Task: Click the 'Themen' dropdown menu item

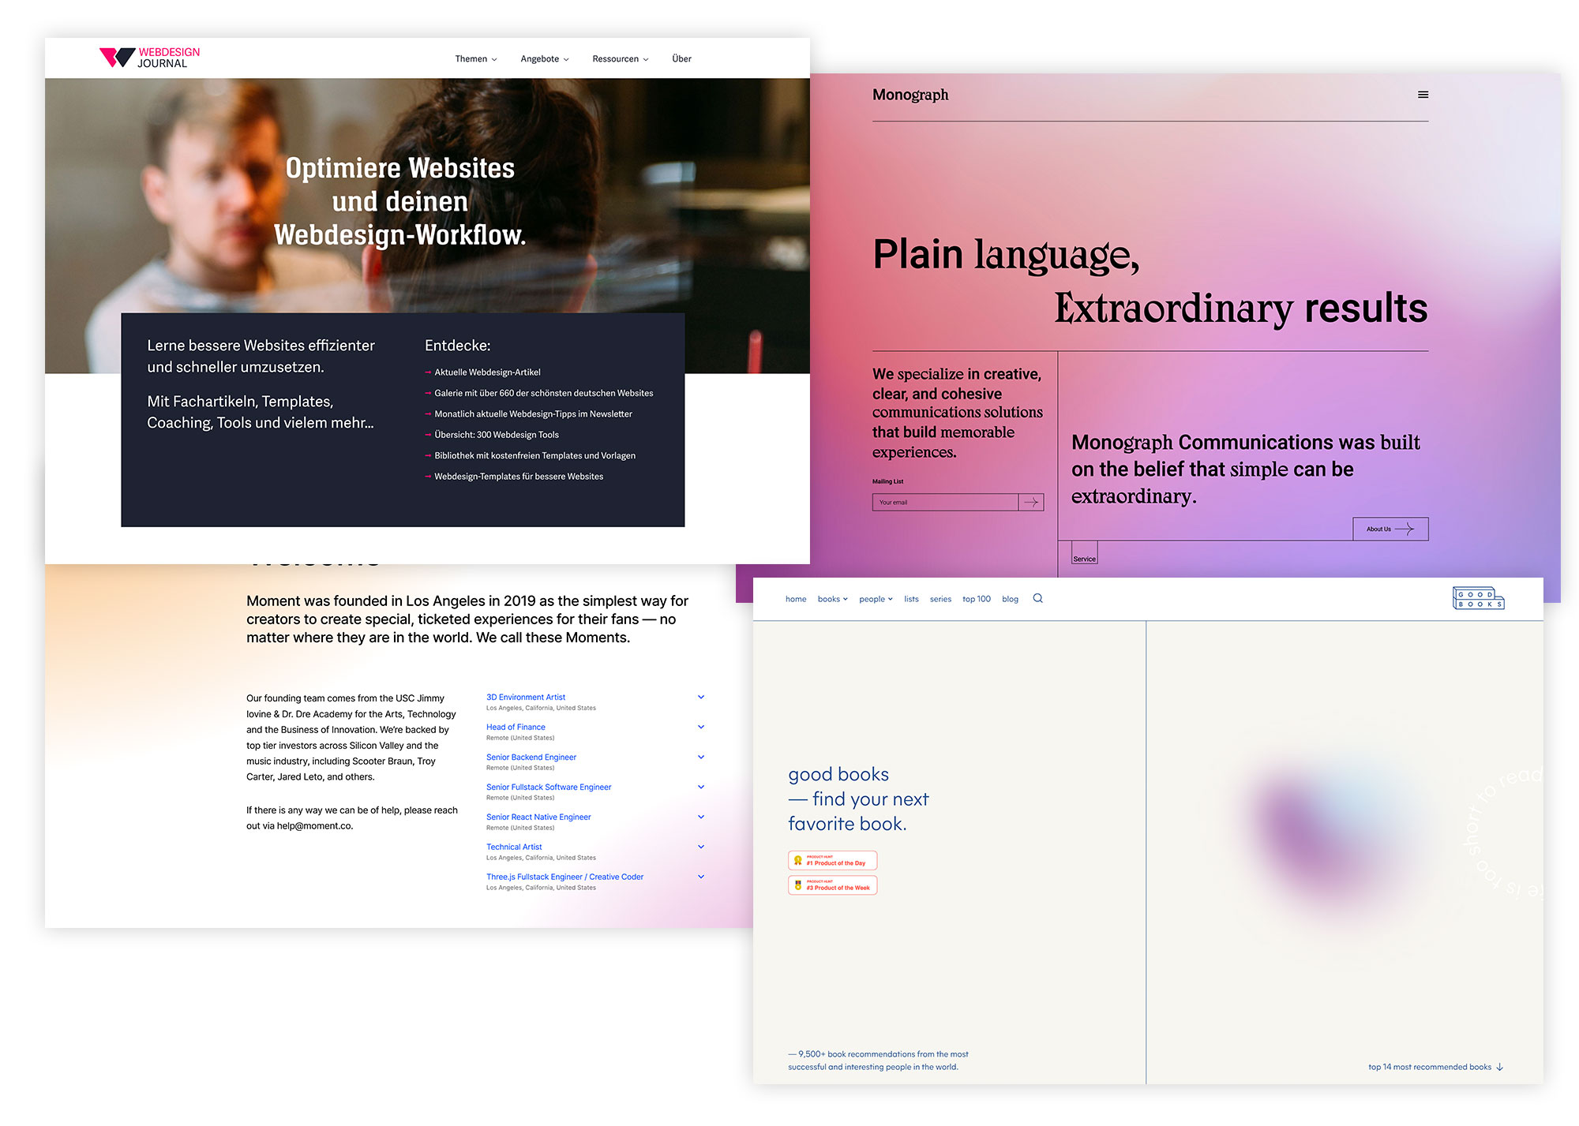Action: [475, 58]
